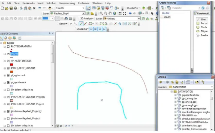Click the Editor toolbar Edit tool arrow
This screenshot has width=215, height=133.
[x=71, y=24]
